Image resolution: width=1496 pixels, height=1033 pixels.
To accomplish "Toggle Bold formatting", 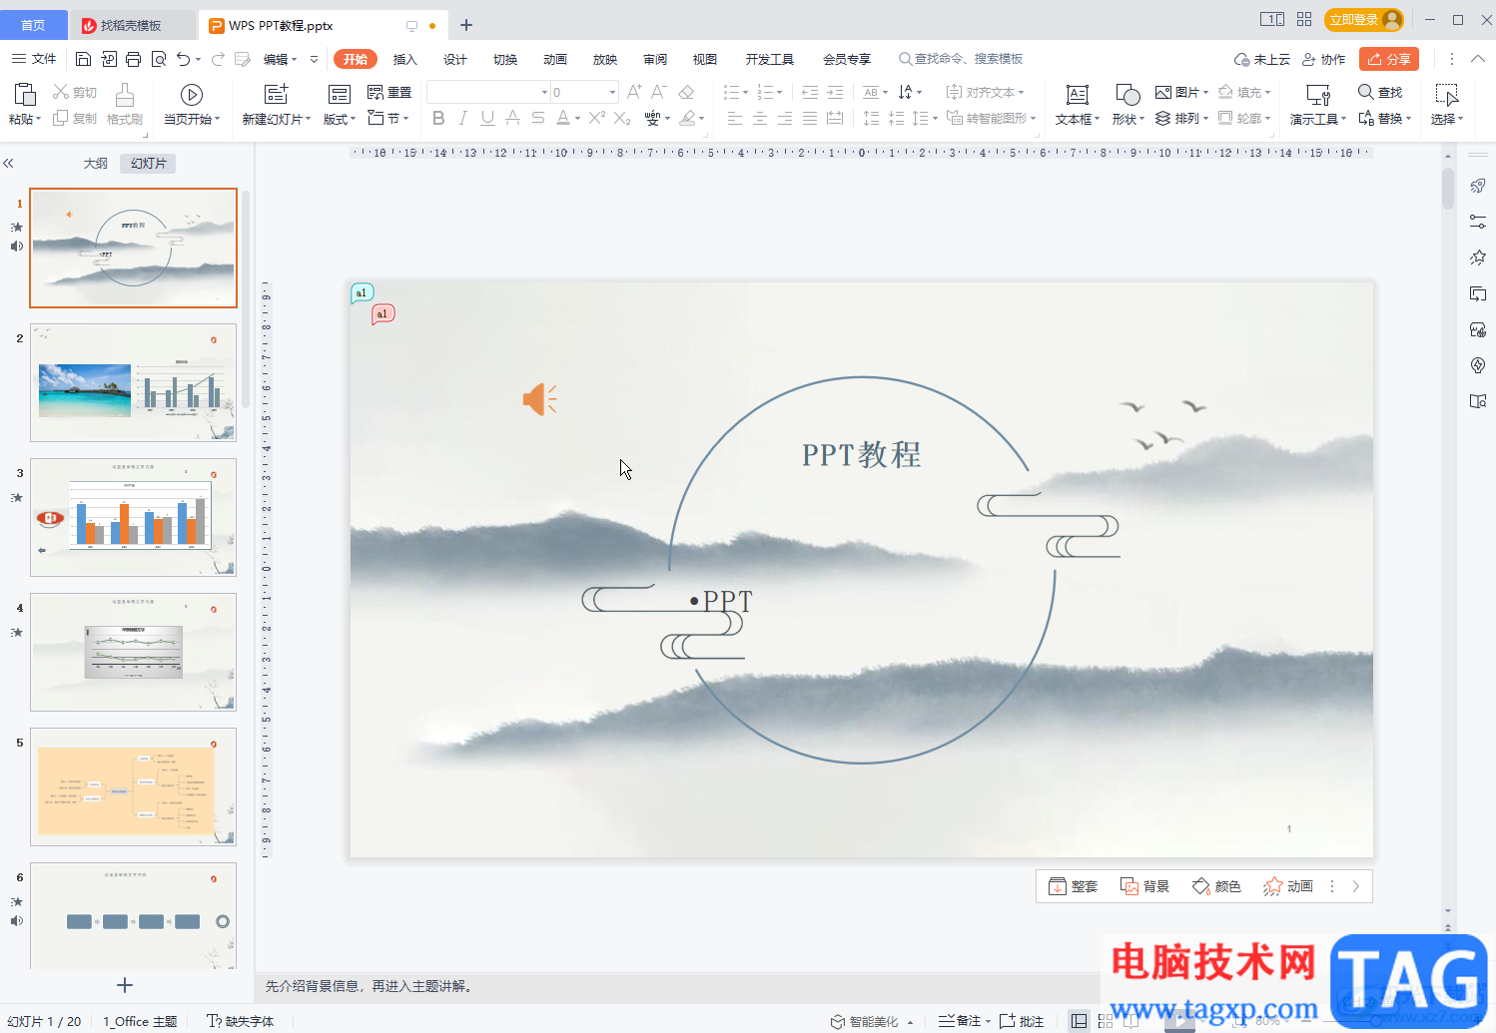I will (x=438, y=118).
